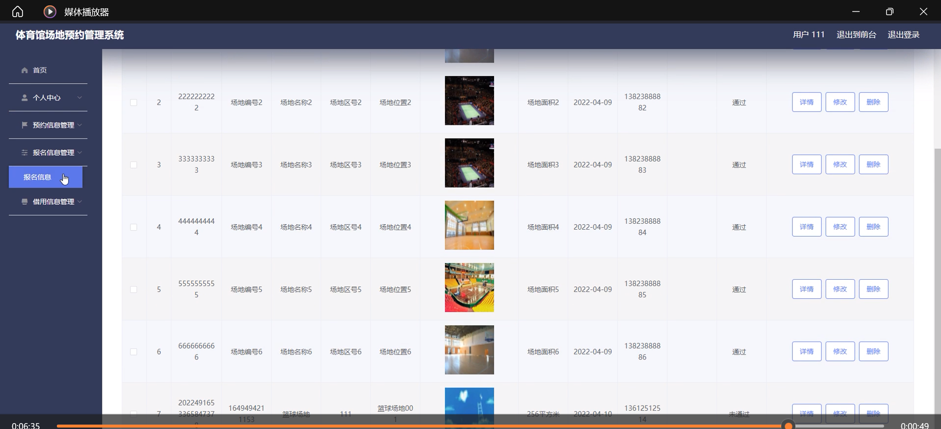
Task: Click the 体育馆场地预约管理系统 title
Action: (x=70, y=35)
